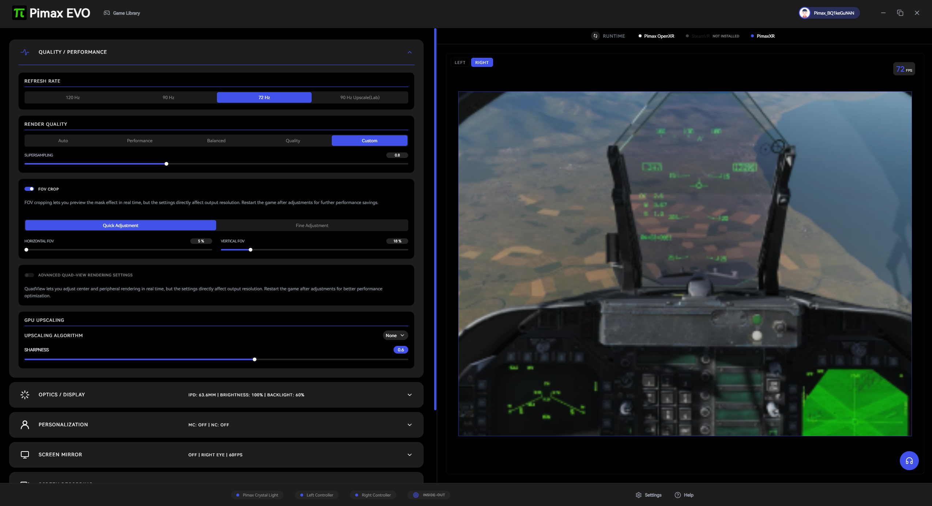
Task: Set render quality to Performance
Action: pos(140,141)
